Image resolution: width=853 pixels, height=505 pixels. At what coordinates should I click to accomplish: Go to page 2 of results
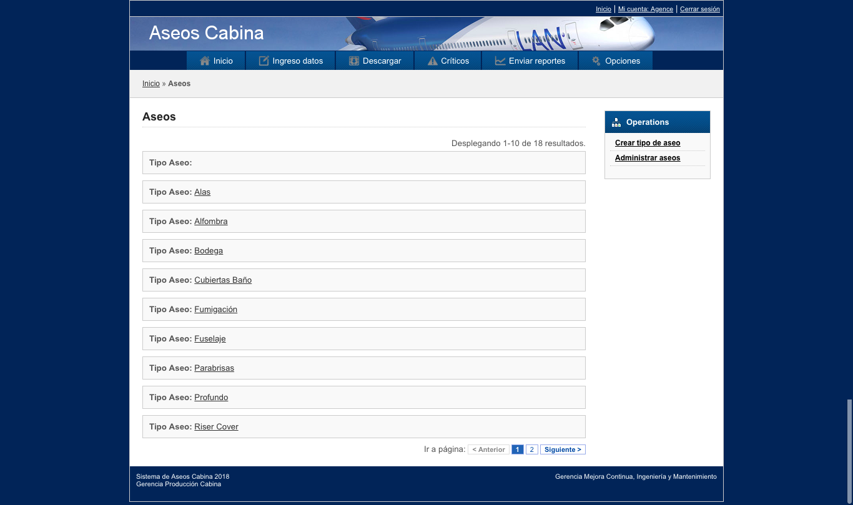(532, 449)
